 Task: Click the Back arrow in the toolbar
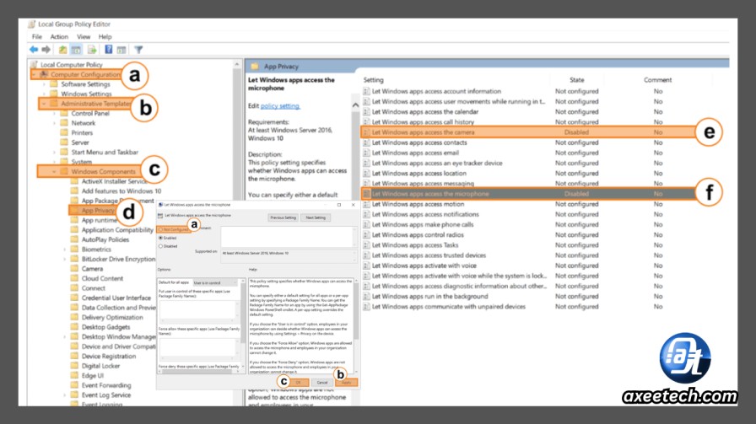click(34, 49)
